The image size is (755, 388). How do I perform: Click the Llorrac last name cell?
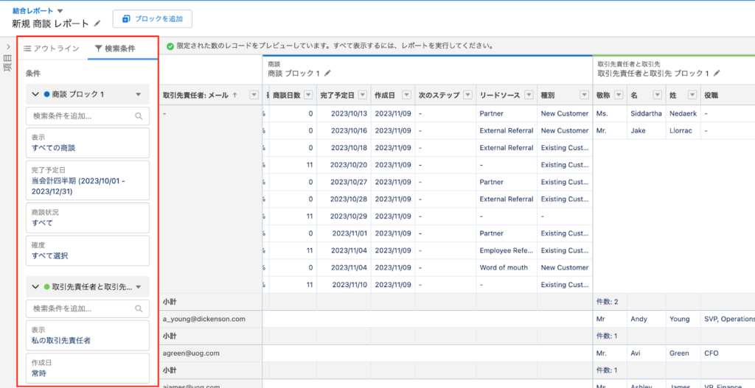[683, 130]
